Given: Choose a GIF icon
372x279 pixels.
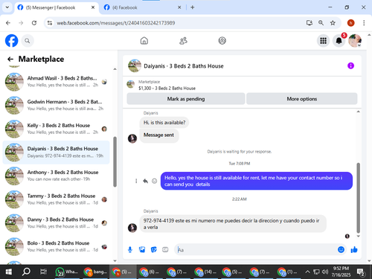Looking at the screenshot, I should [x=165, y=250].
